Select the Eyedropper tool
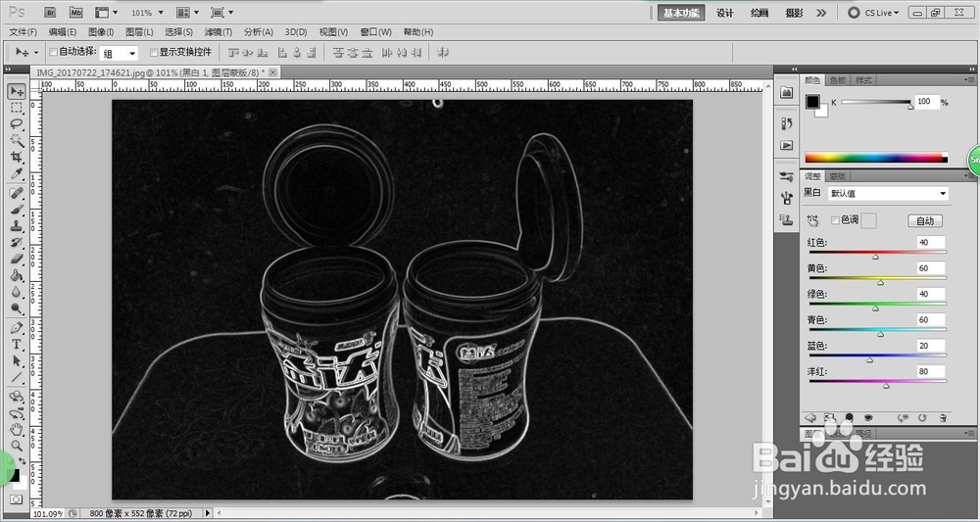 pos(17,173)
